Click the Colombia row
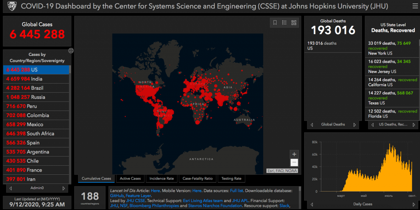This screenshot has height=210, width=420. pos(36,115)
